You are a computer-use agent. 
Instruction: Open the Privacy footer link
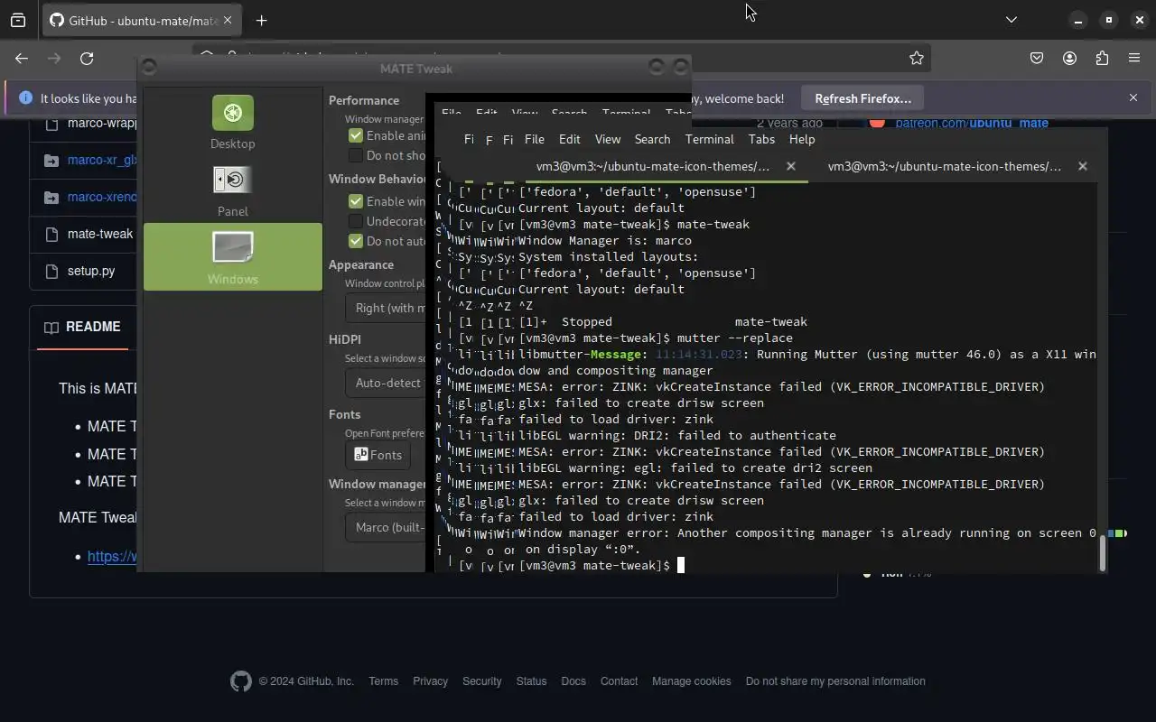click(x=430, y=681)
